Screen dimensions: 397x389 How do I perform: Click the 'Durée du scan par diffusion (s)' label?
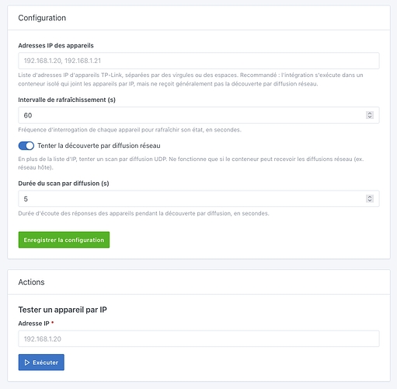(64, 184)
